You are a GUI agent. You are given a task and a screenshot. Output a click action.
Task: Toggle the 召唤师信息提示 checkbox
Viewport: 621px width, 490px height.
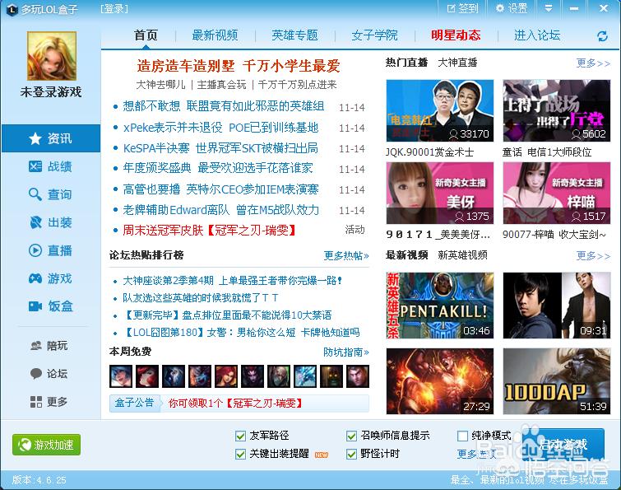(351, 436)
